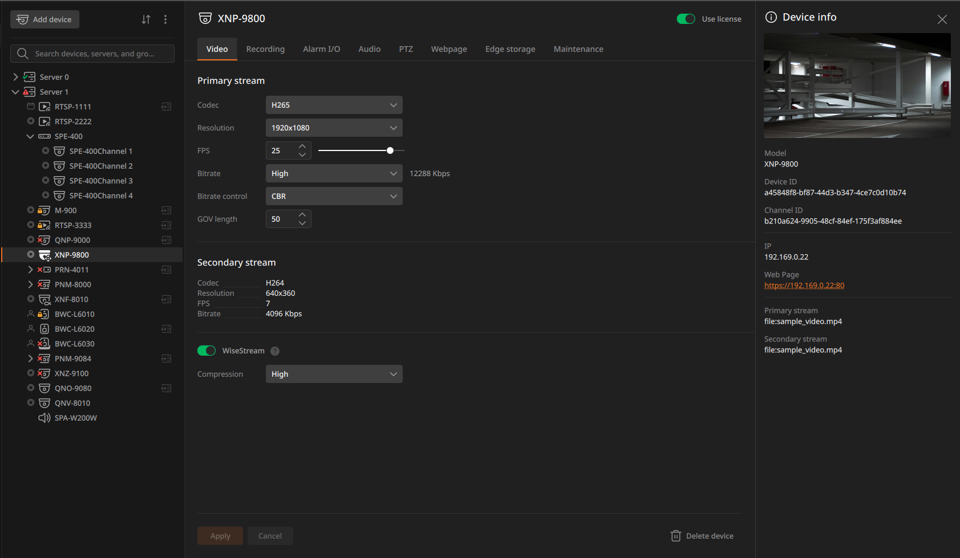Open the https://192.169.0.22:80 web page link
The image size is (960, 558).
click(804, 286)
